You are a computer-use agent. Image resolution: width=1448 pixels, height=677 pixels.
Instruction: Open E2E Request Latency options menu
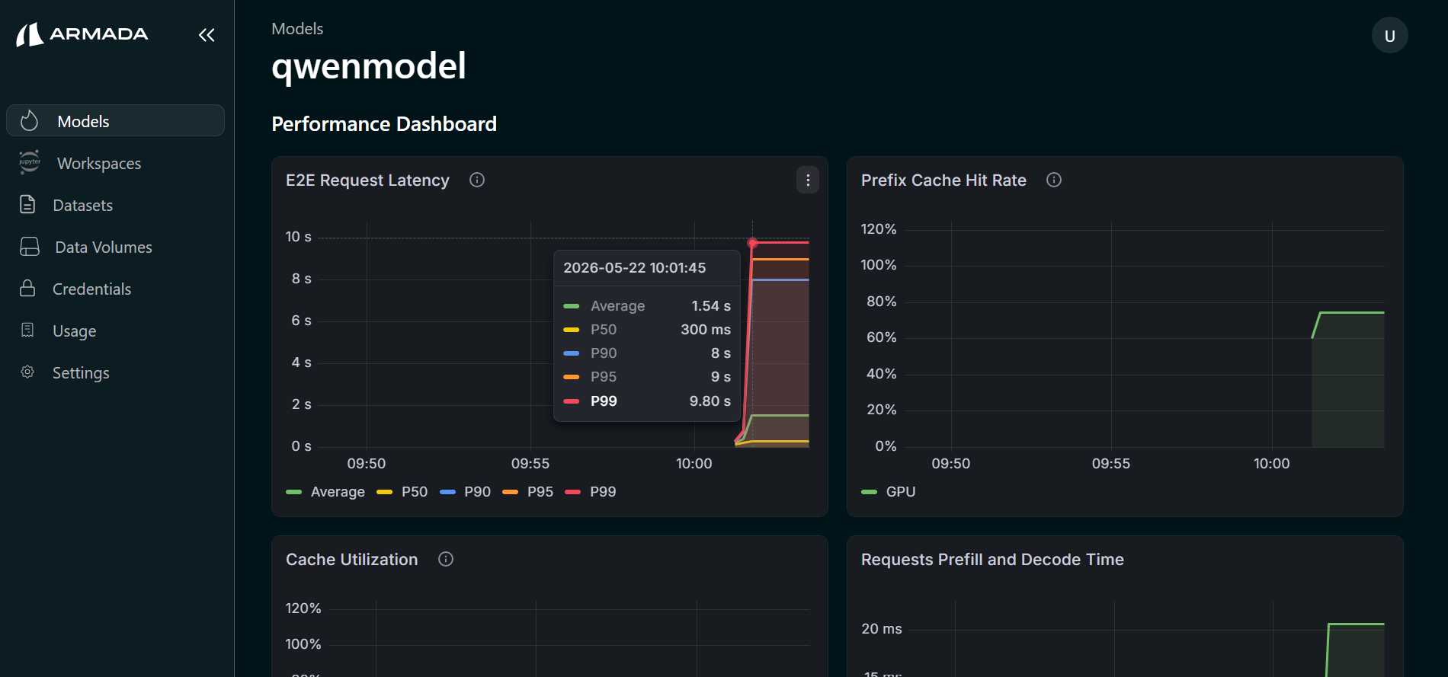[808, 180]
